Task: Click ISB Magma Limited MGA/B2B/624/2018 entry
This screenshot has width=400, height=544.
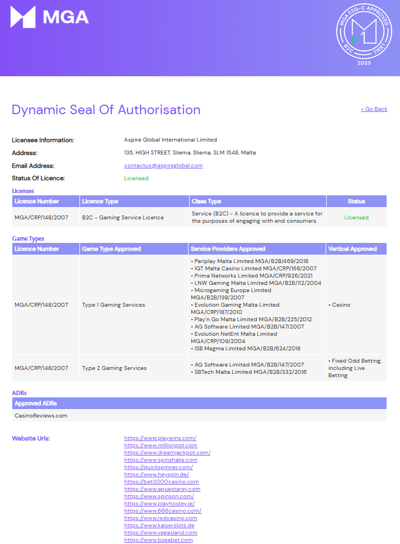Action: click(246, 349)
